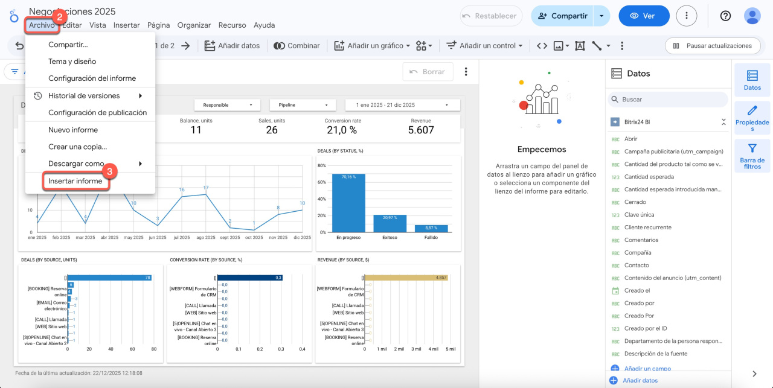
Task: Select the text box tool icon
Action: [x=580, y=46]
